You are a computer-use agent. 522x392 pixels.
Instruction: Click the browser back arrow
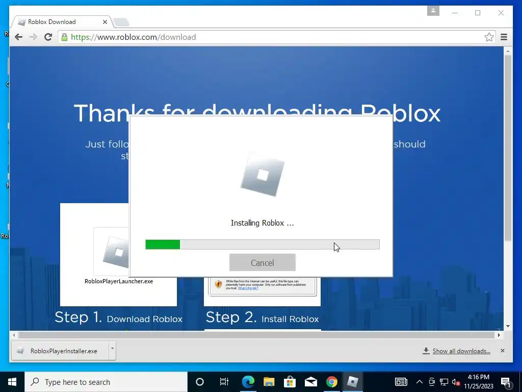(x=19, y=37)
